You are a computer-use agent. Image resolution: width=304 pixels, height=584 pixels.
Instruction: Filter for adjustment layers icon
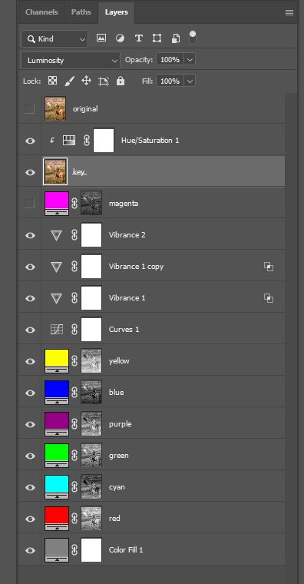point(121,38)
